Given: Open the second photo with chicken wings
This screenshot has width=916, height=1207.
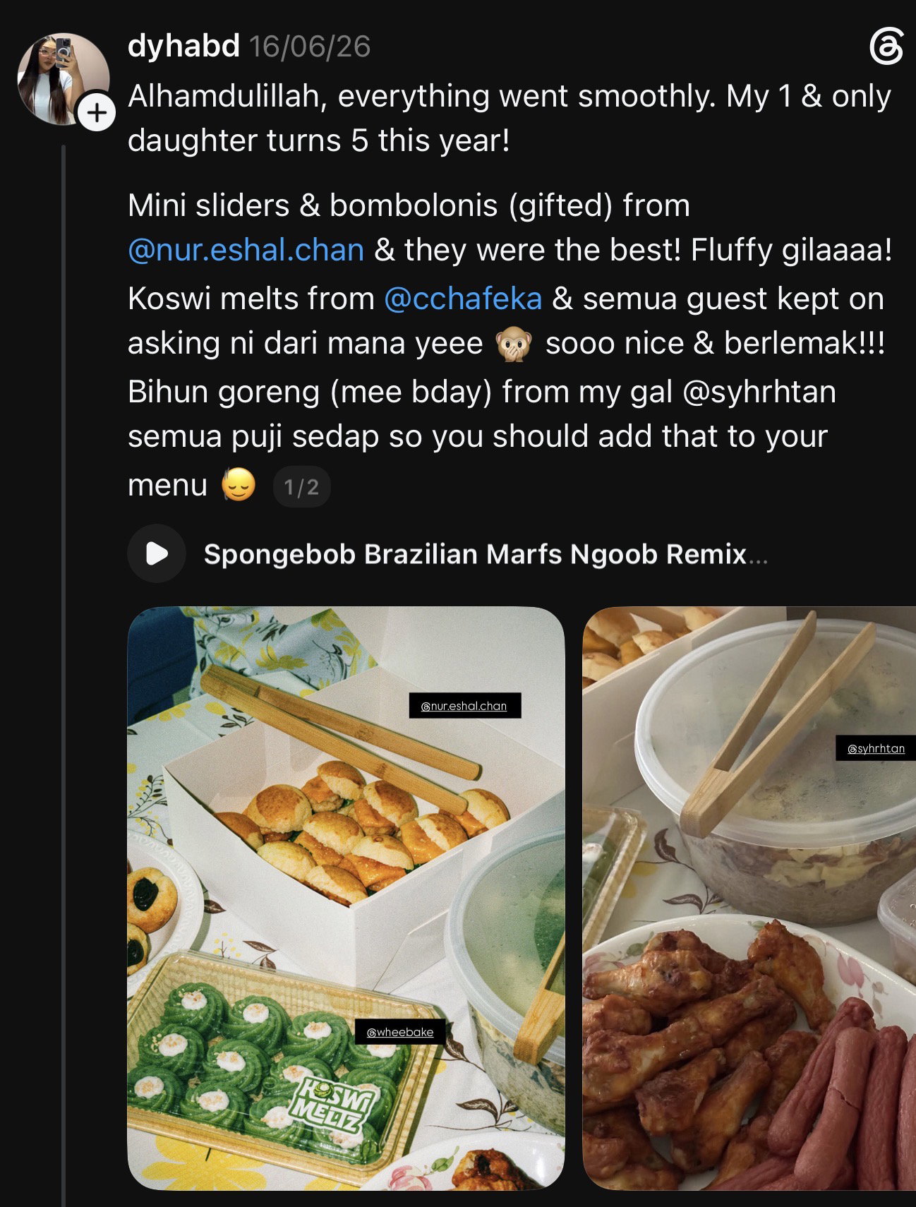Looking at the screenshot, I should (x=749, y=898).
